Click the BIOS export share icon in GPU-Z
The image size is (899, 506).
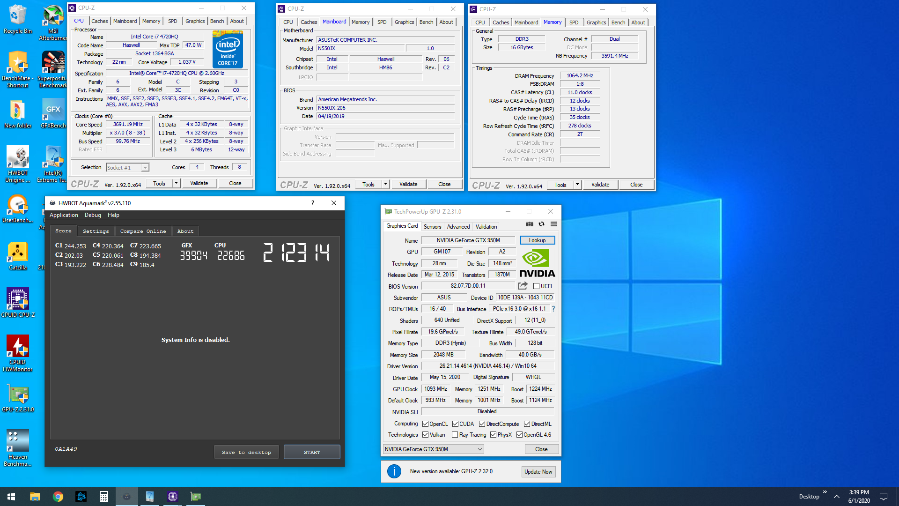point(523,286)
